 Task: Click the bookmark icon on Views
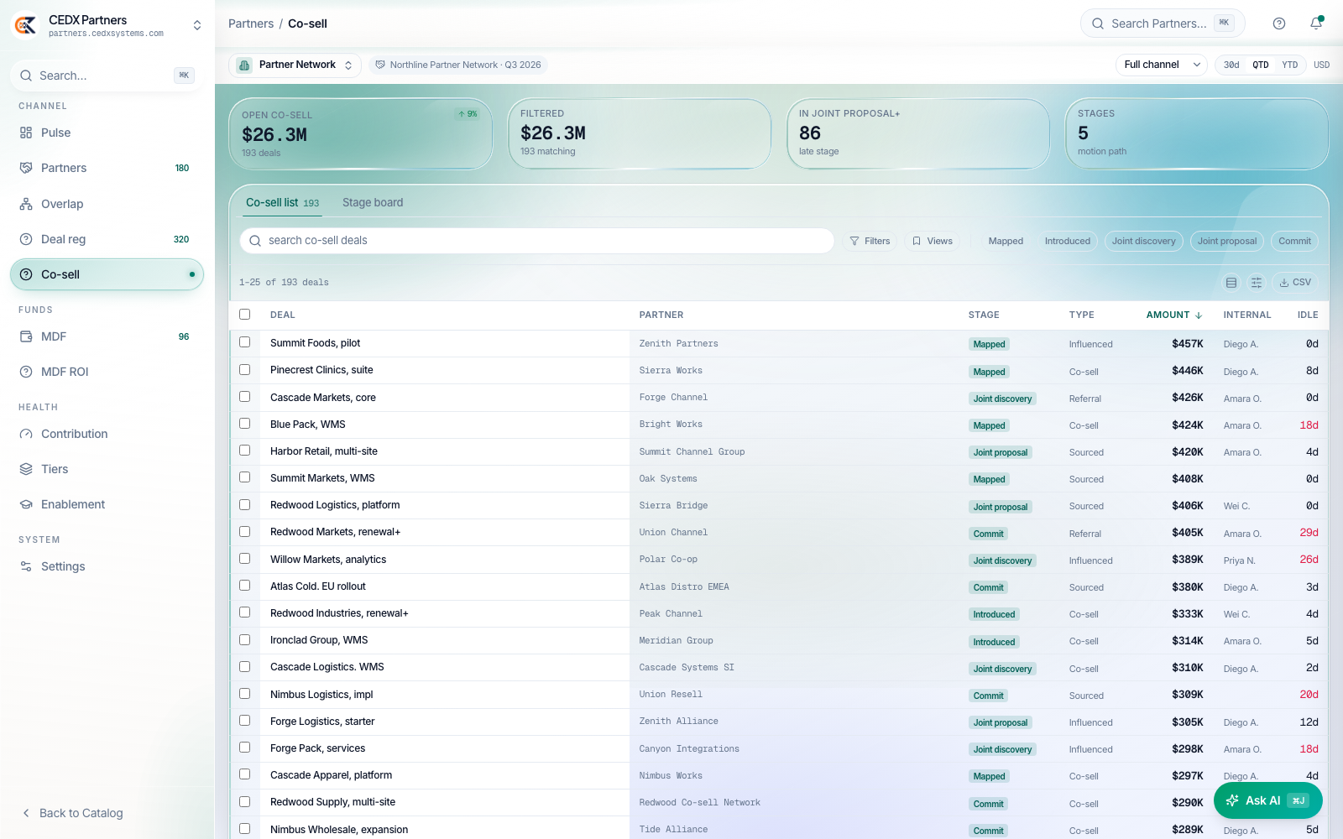click(917, 241)
